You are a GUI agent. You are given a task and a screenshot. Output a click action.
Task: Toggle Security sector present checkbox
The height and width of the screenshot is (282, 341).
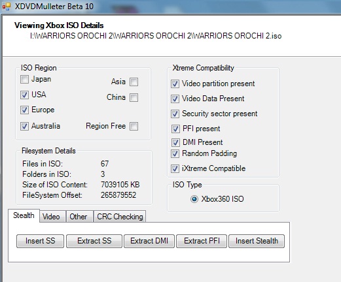click(175, 114)
